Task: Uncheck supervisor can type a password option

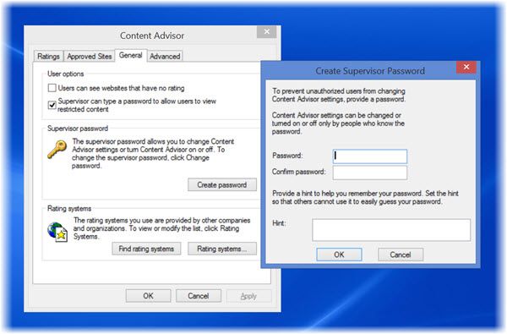Action: [52, 105]
